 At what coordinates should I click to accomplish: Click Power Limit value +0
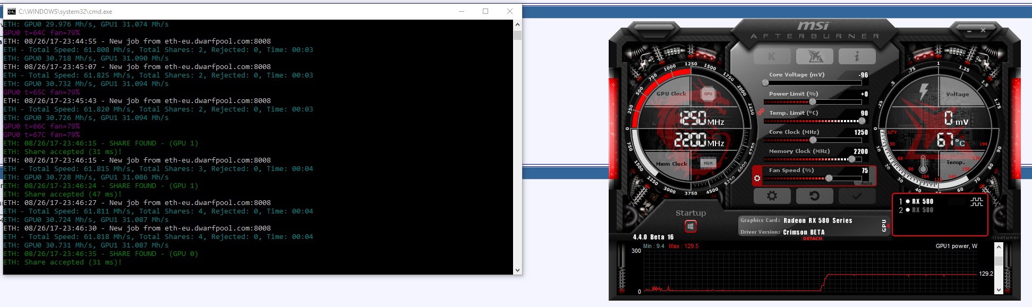[x=864, y=94]
